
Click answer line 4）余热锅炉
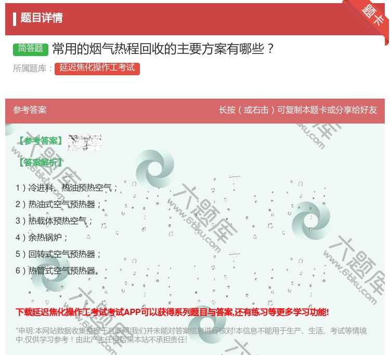(42, 238)
